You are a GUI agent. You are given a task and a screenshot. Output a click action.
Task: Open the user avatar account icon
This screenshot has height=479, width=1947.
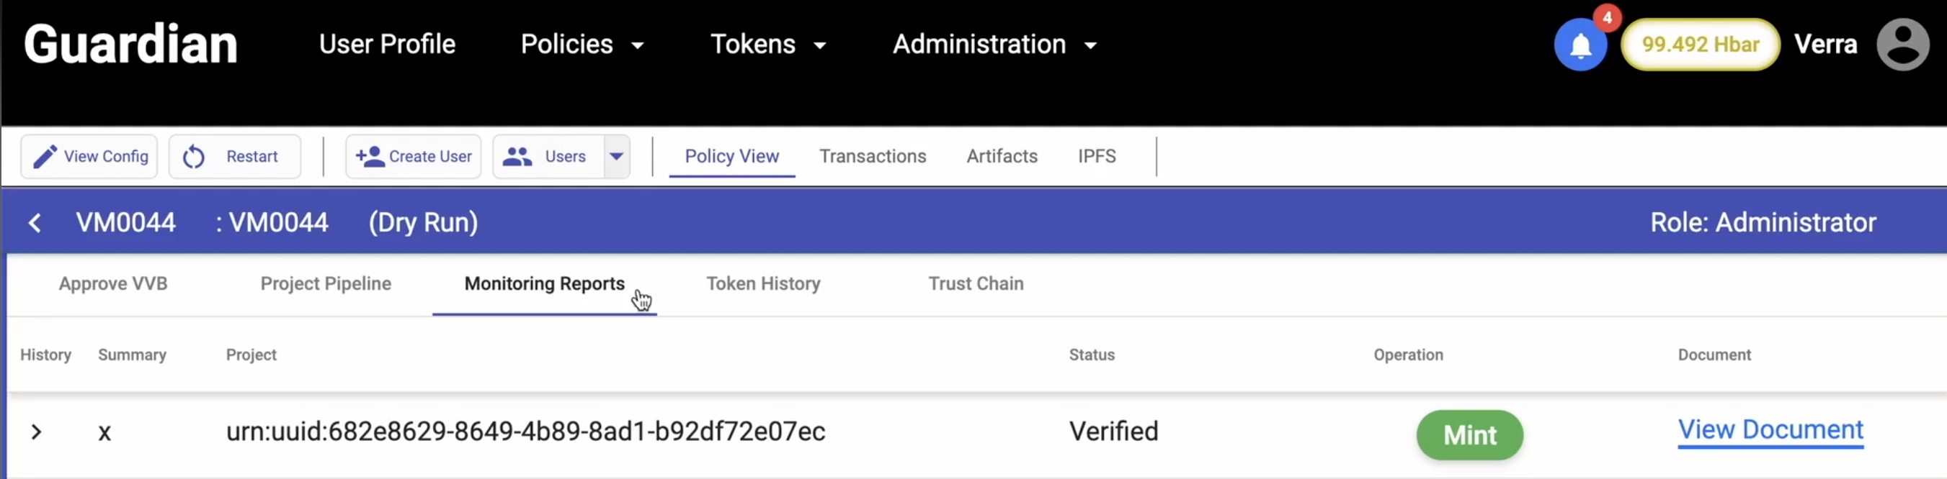(x=1902, y=45)
